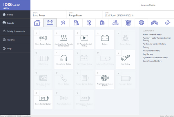174x117 pixels.
Task: Open the A/C air conditioning category icon
Action: [89, 23]
